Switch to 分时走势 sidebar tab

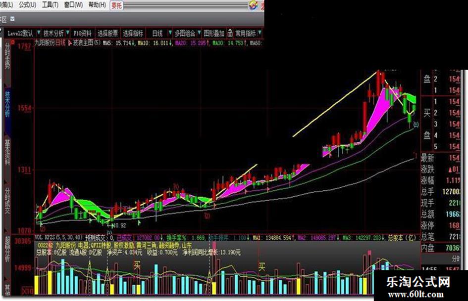pos(7,56)
